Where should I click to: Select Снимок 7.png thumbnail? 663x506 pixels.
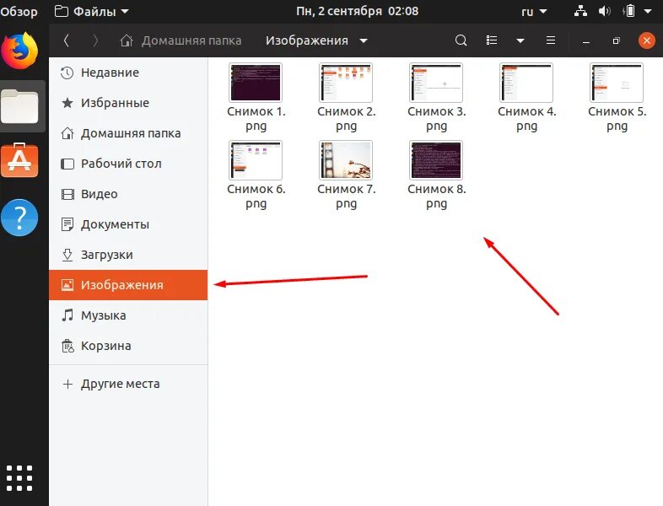[x=346, y=160]
